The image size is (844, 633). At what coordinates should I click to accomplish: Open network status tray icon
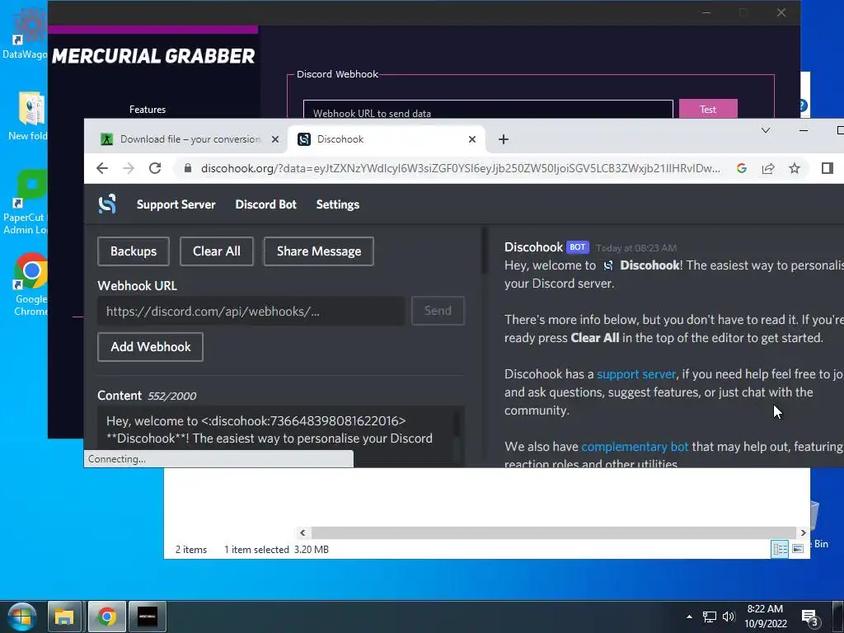710,617
